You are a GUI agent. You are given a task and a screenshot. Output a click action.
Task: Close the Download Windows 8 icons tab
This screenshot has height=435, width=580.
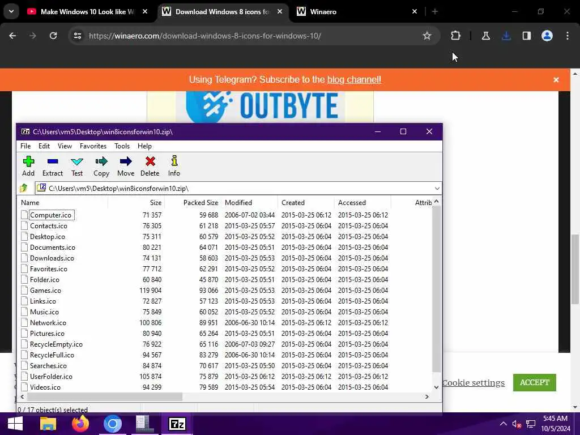280,12
